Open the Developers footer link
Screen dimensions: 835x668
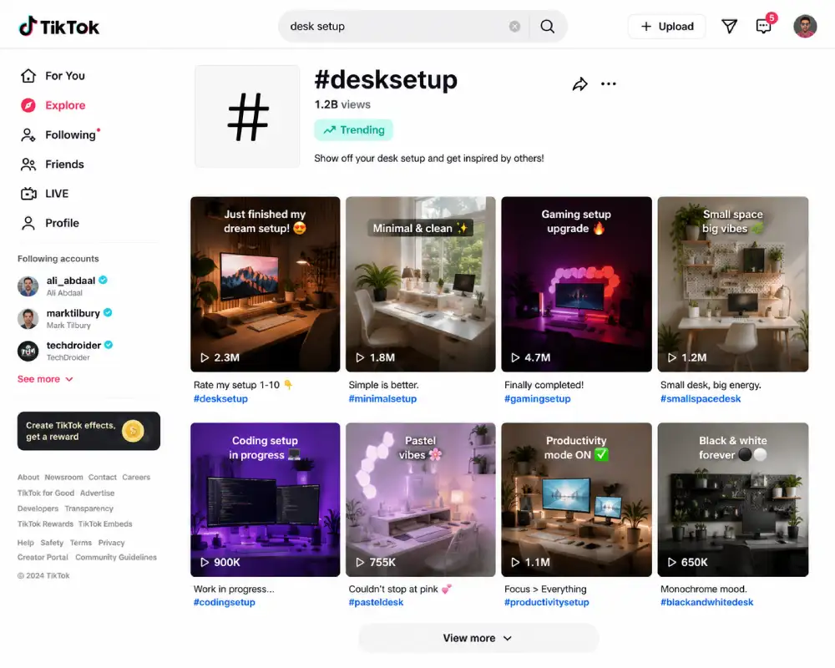[x=38, y=509]
